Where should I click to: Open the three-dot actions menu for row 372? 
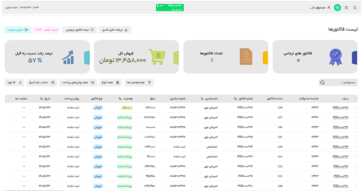24,166
